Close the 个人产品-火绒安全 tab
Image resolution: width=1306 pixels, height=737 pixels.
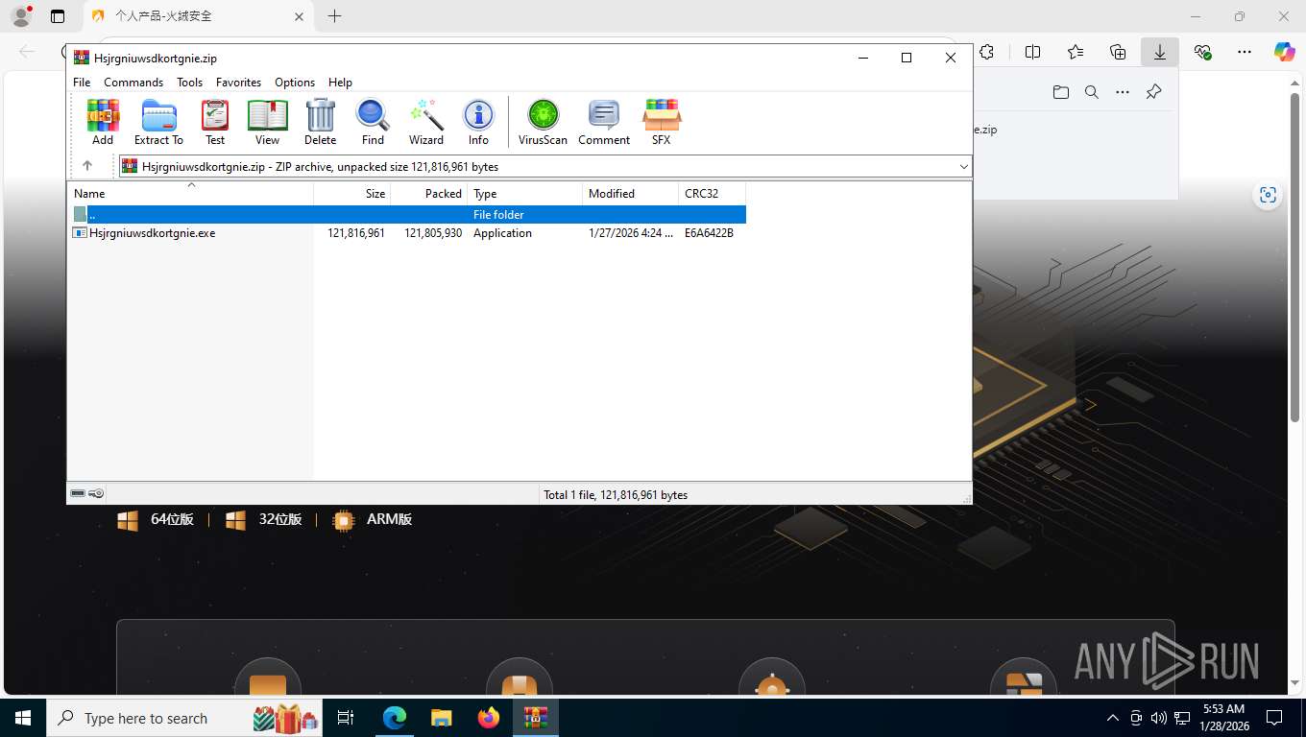tap(299, 16)
